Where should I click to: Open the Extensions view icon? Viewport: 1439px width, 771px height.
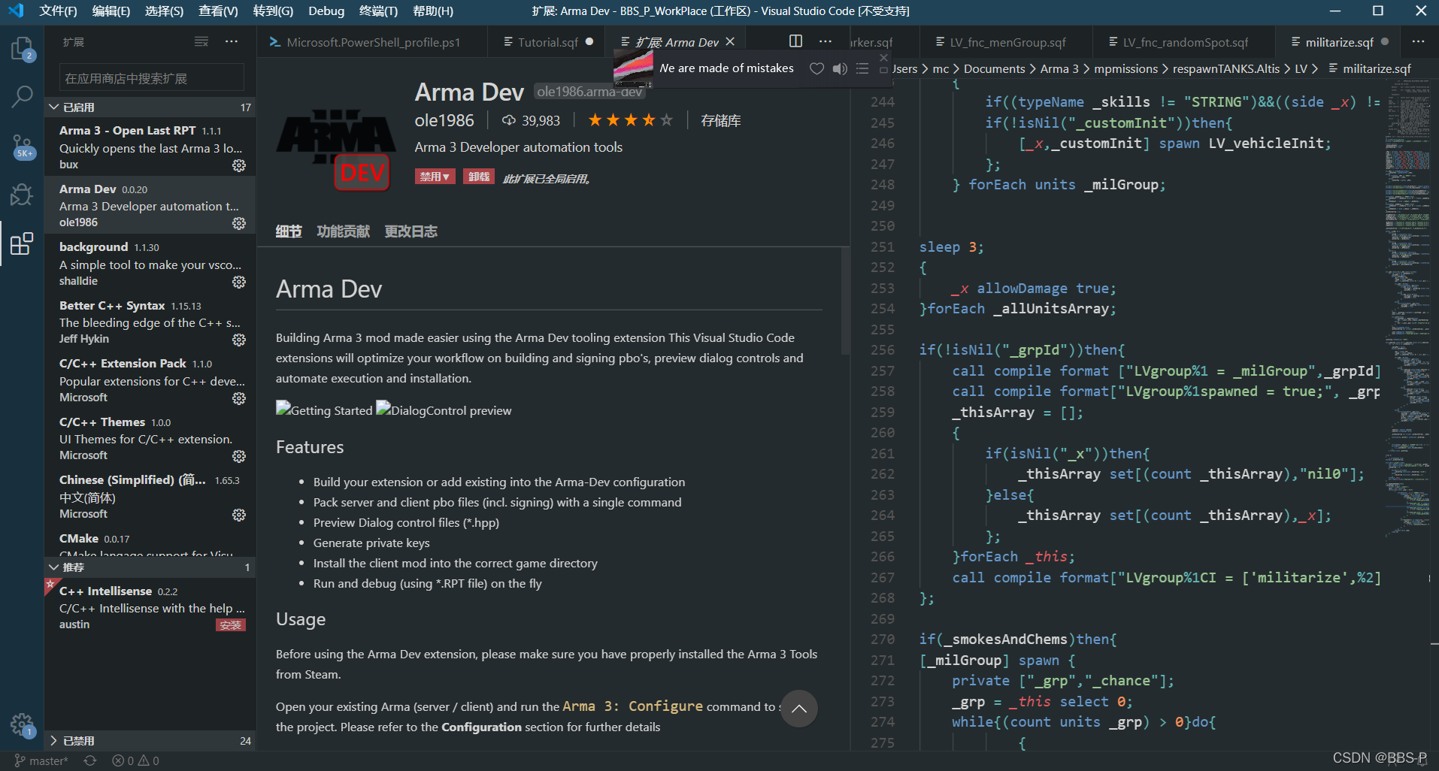[x=22, y=243]
